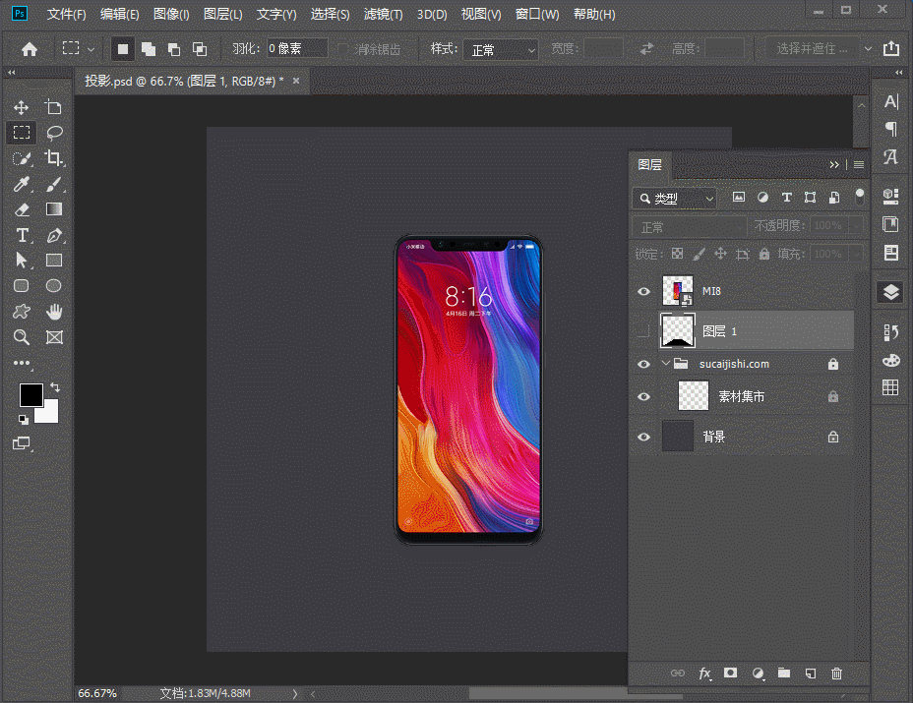The width and height of the screenshot is (913, 703).
Task: Collapse the Layers panel with double arrows
Action: (x=834, y=165)
